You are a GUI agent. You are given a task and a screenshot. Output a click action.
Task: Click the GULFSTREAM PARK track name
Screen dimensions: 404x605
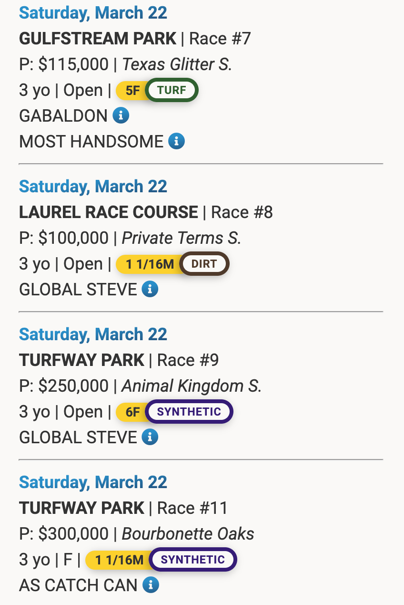point(98,39)
